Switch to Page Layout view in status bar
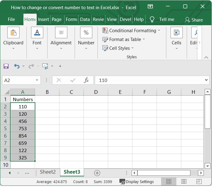212x187 pixels. click(184, 182)
